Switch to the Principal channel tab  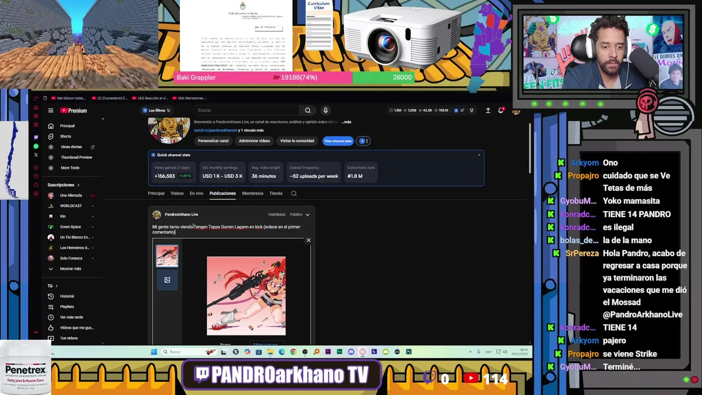click(x=156, y=193)
